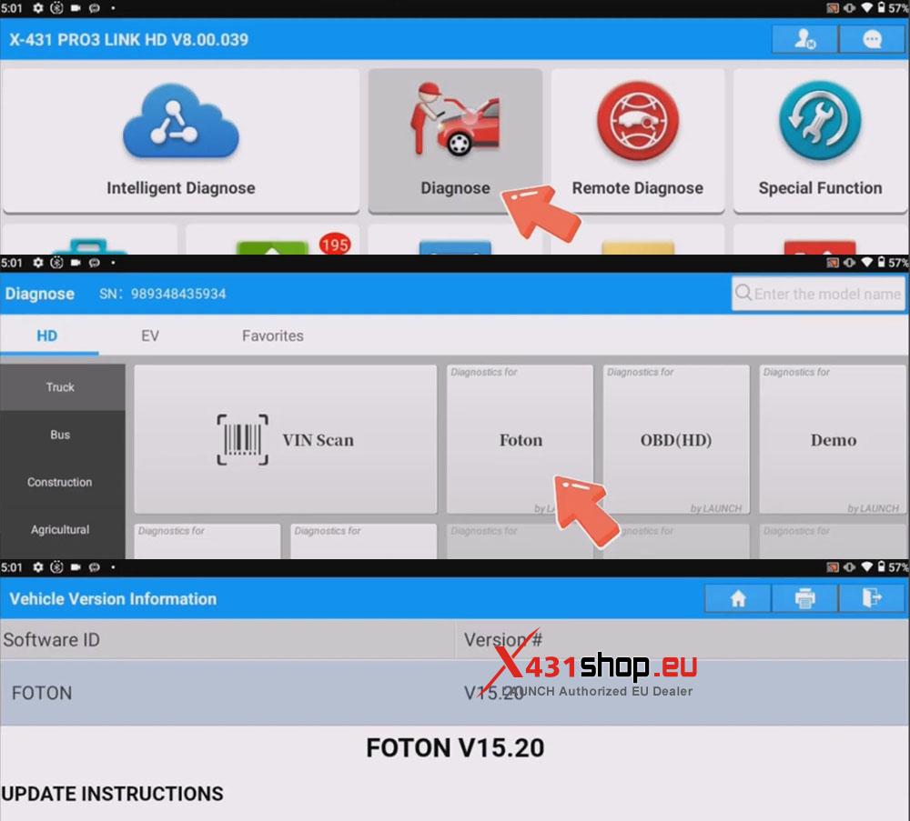The width and height of the screenshot is (910, 821).
Task: Click the Version# column header
Action: pos(682,639)
